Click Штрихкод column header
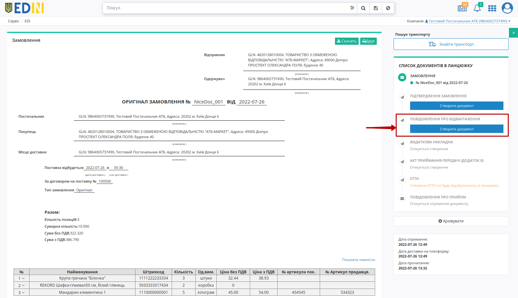This screenshot has width=518, height=298. coord(154,272)
